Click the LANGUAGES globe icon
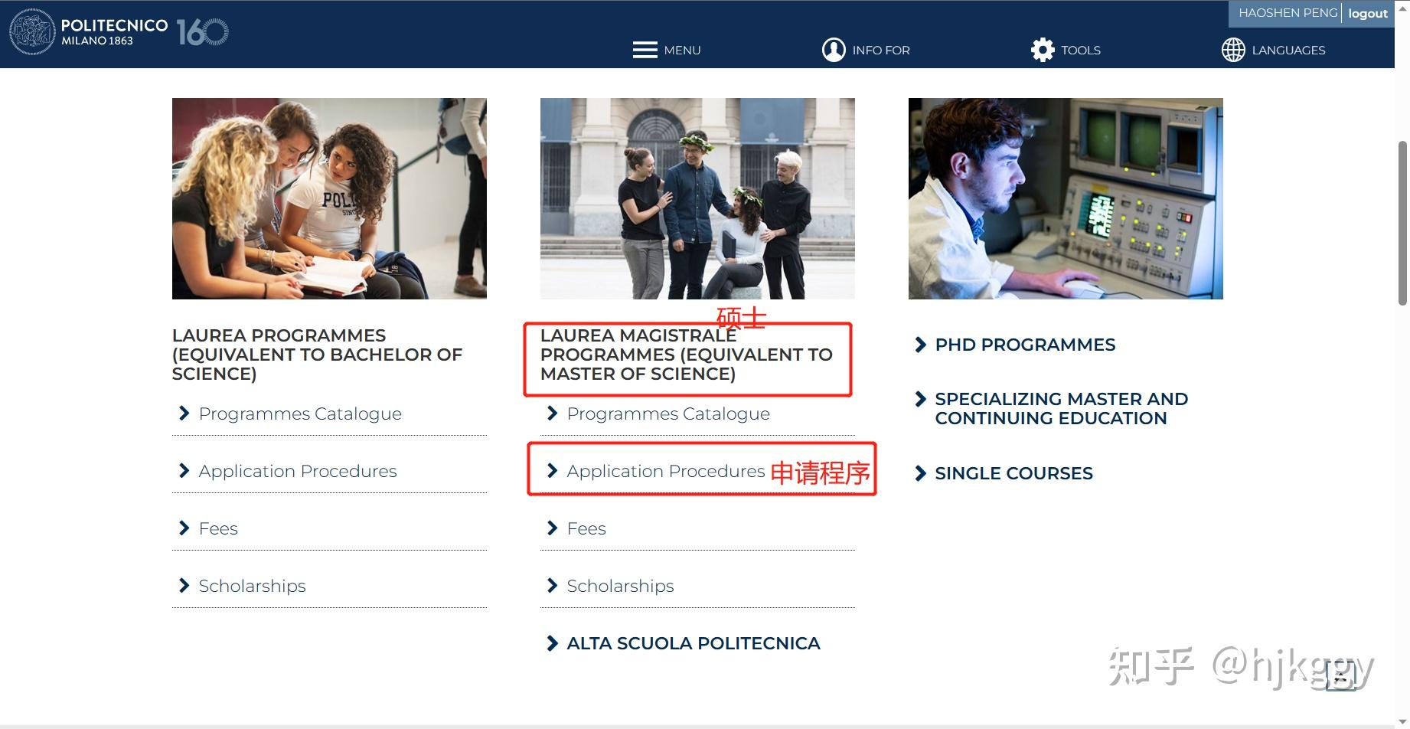The height and width of the screenshot is (729, 1410). click(1232, 49)
